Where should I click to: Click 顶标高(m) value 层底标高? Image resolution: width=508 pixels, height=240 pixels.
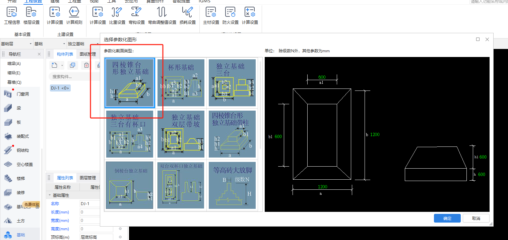click(x=97, y=237)
